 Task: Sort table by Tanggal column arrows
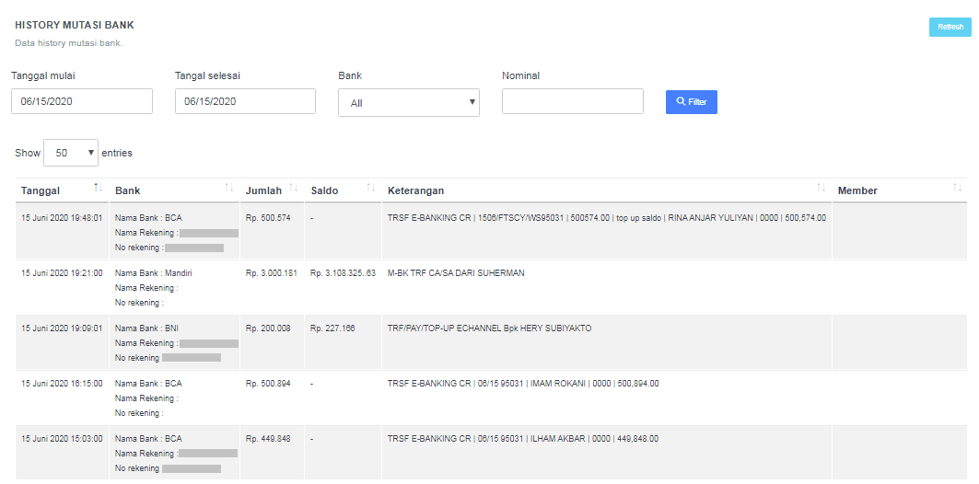[x=98, y=189]
